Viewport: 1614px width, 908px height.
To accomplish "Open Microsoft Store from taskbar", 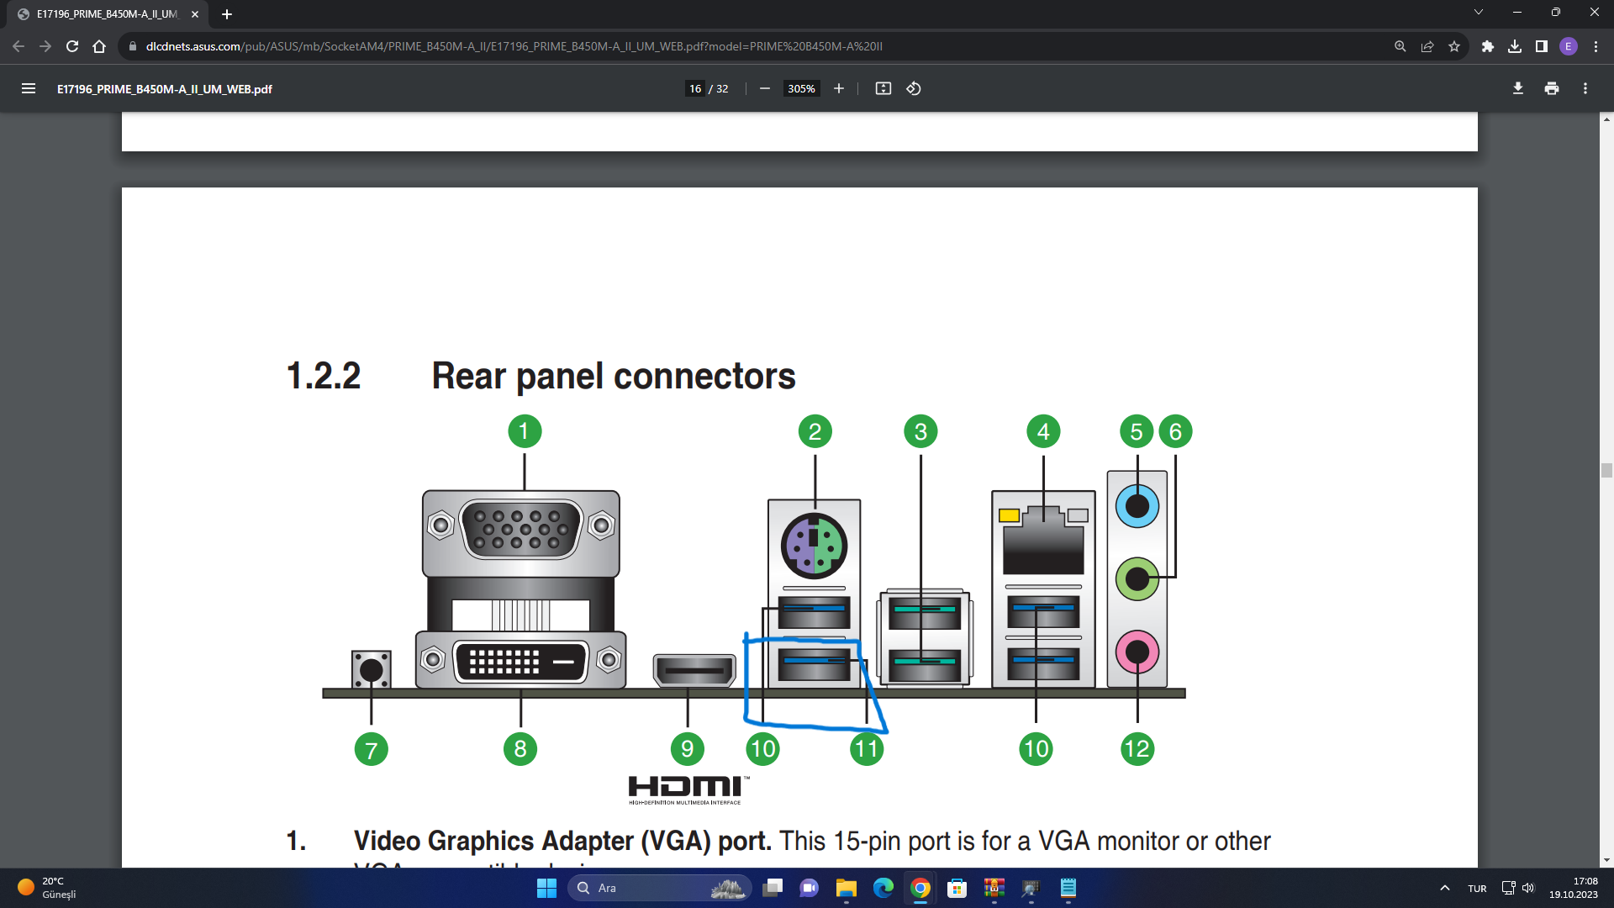I will pos(957,888).
